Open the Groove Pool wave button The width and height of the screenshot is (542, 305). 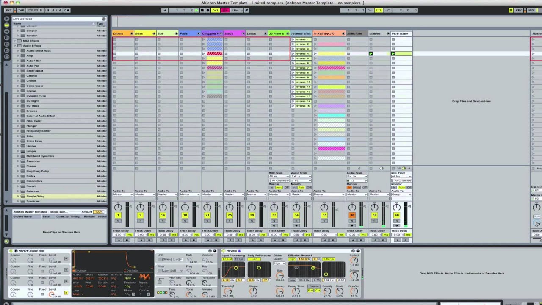[x=6, y=241]
